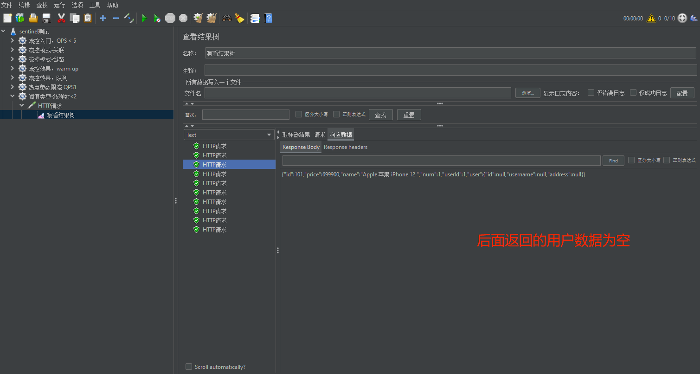The image size is (700, 374).
Task: Expand the 热点参数限流 QPS1 thread group
Action: 13,87
